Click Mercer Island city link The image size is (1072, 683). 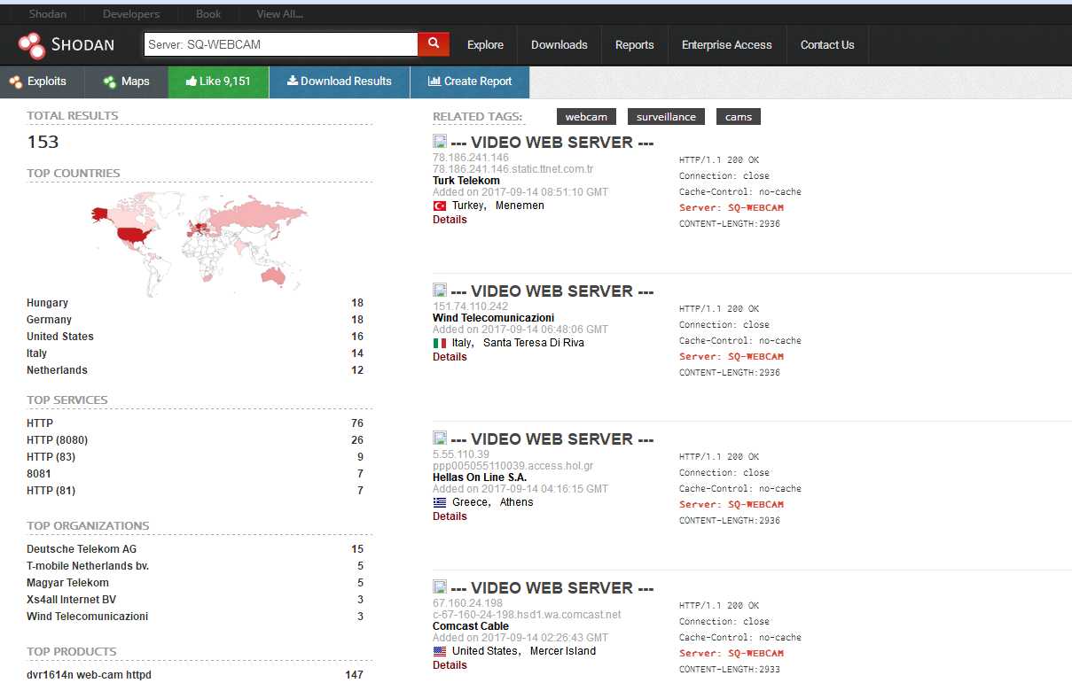(x=563, y=651)
